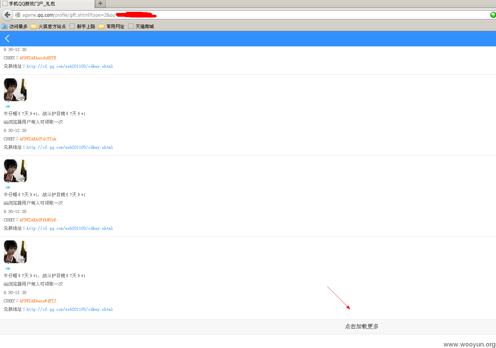The width and height of the screenshot is (496, 348).
Task: Open the 天猫商城 bookmark
Action: (141, 27)
